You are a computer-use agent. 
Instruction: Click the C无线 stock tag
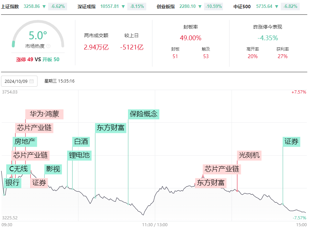(19, 169)
